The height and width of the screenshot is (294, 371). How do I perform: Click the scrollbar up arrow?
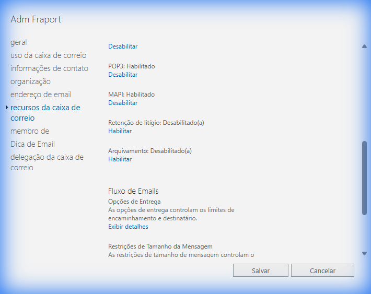point(364,46)
